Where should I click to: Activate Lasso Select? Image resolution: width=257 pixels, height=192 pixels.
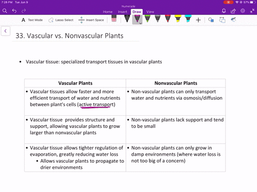point(61,20)
